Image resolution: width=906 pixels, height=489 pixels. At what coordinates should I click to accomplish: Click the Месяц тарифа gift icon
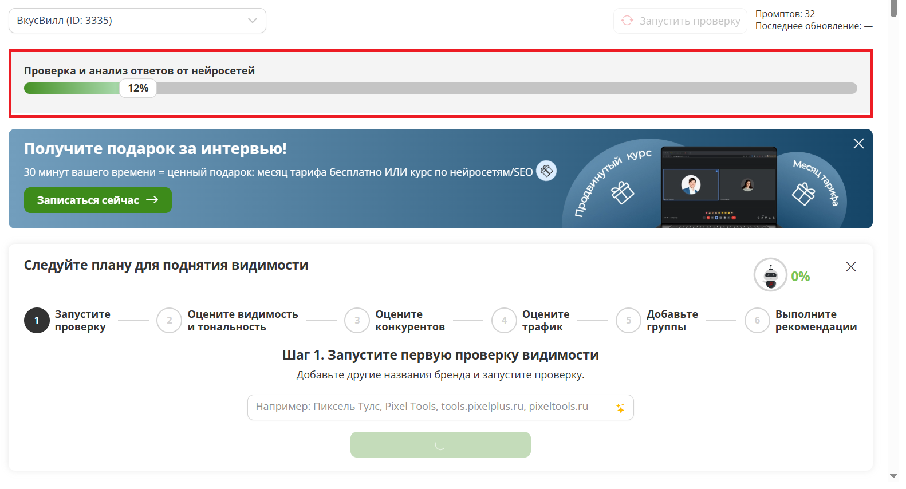803,194
